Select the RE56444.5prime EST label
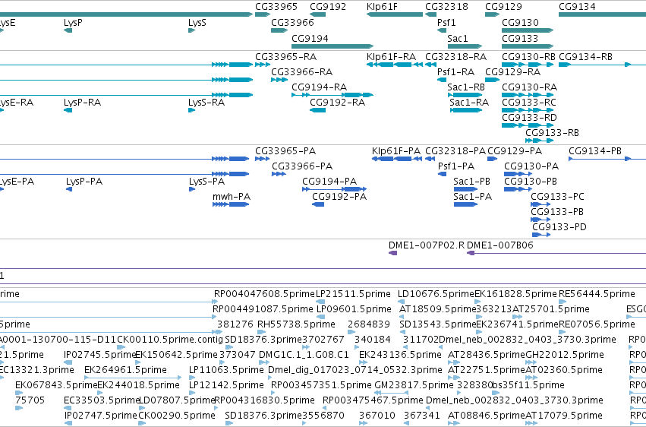646x427 pixels. (x=597, y=294)
